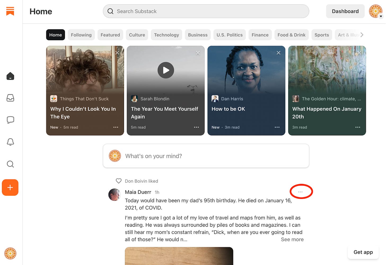Click the heart icon beside Don Boivin liked

pos(119,181)
